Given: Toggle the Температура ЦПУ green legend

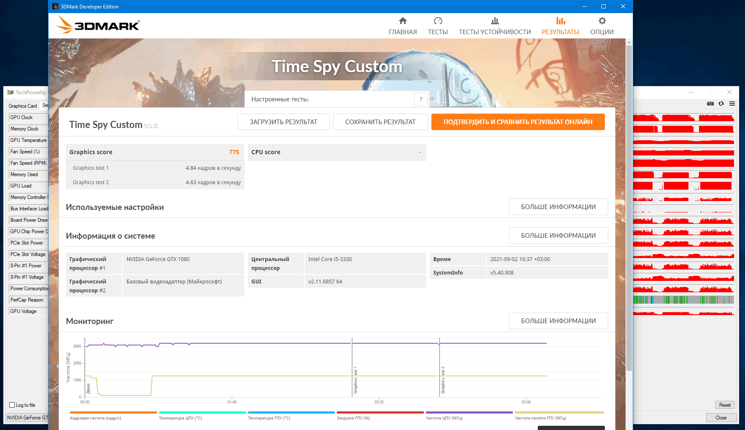Looking at the screenshot, I should pyautogui.click(x=202, y=415).
